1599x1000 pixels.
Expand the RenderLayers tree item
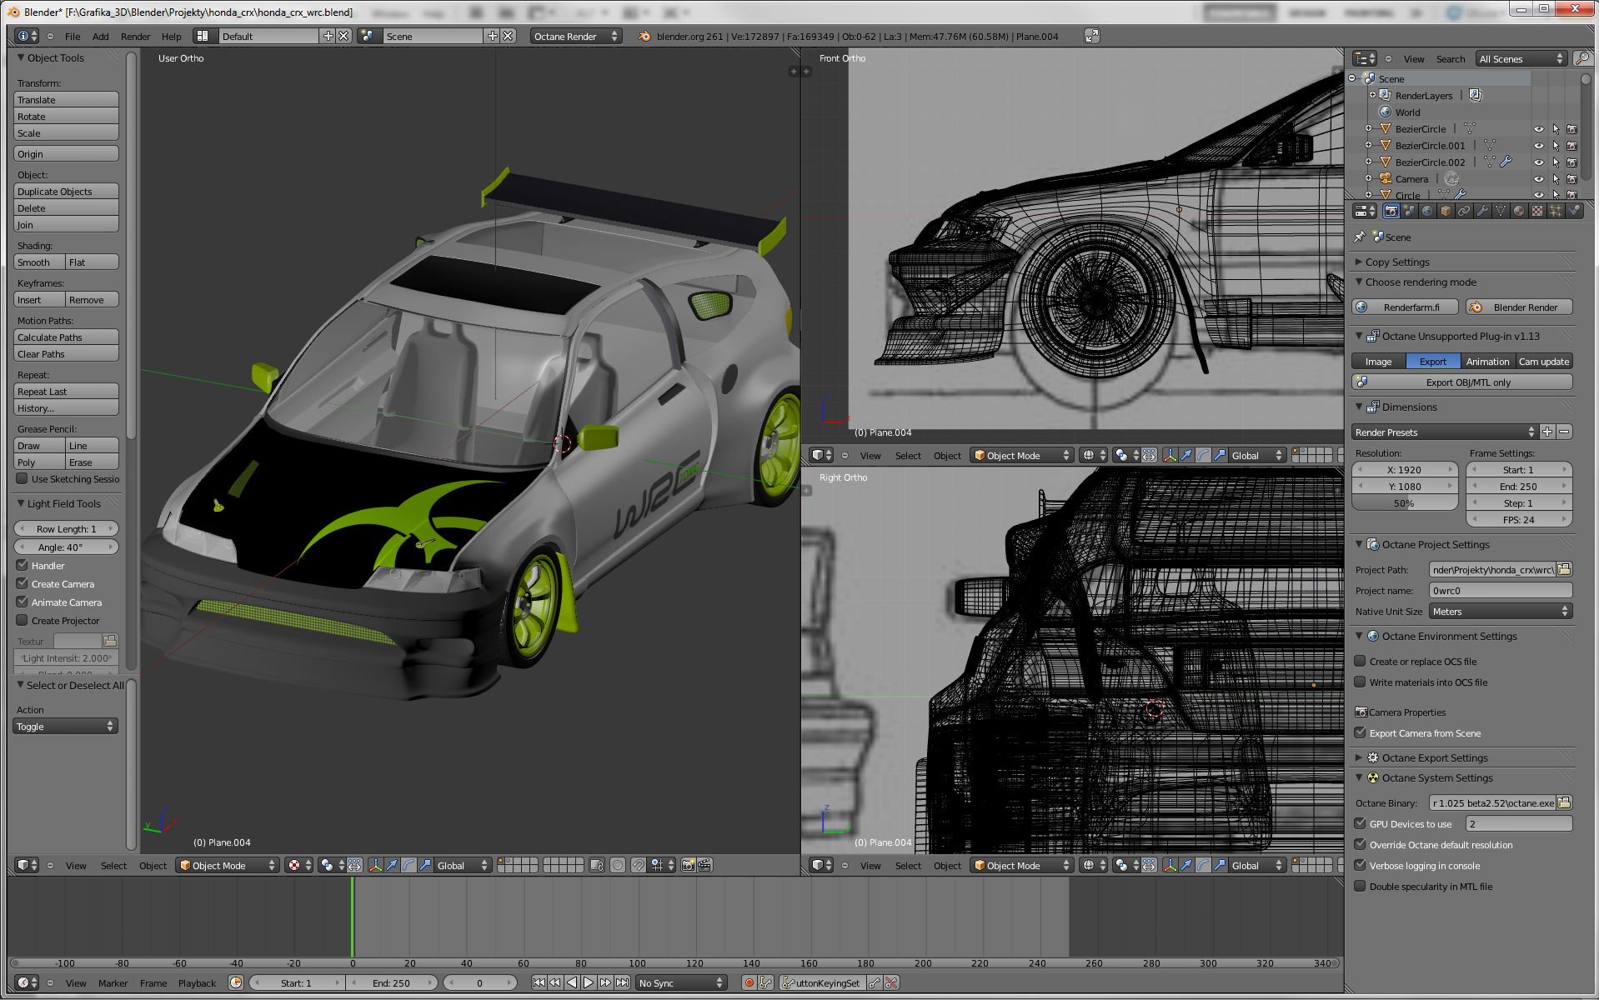(x=1372, y=95)
